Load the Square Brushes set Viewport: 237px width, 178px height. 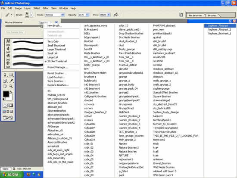pyautogui.click(x=162, y=97)
